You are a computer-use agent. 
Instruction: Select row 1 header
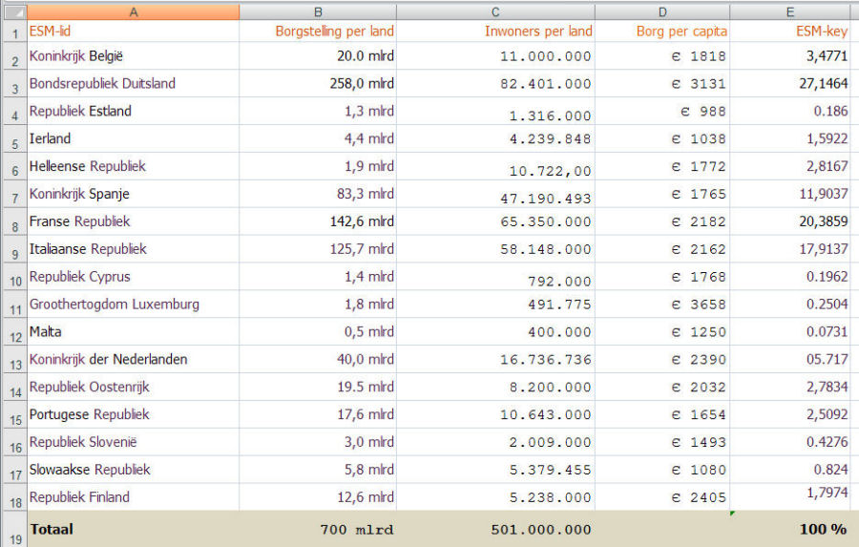point(12,32)
